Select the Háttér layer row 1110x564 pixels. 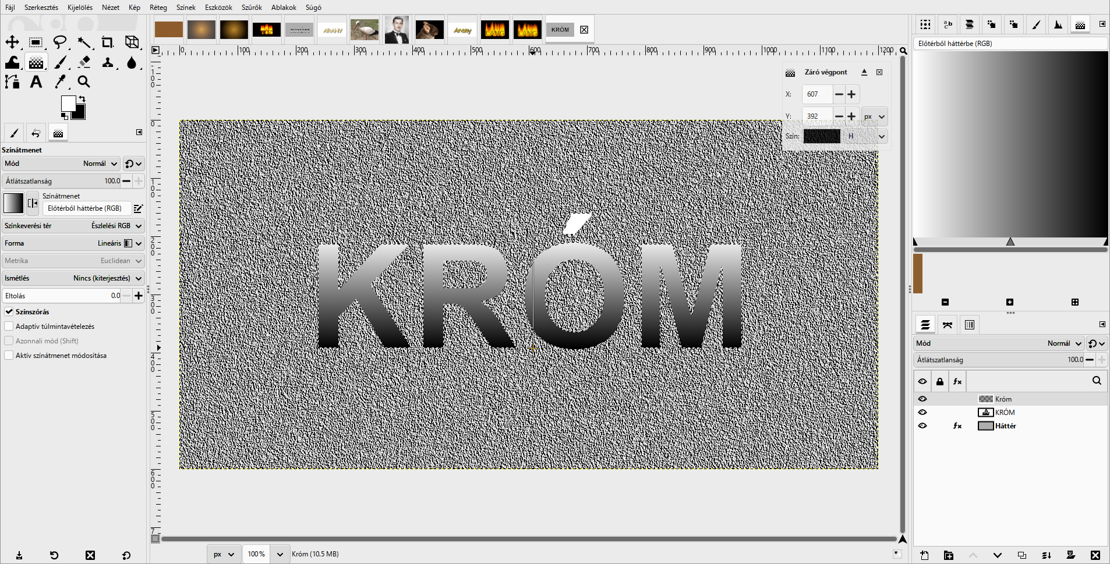tap(1010, 426)
